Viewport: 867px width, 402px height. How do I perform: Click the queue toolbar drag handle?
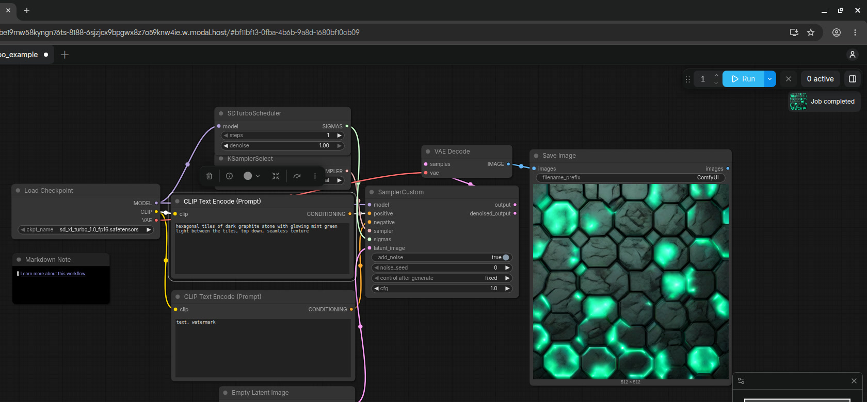click(x=687, y=79)
